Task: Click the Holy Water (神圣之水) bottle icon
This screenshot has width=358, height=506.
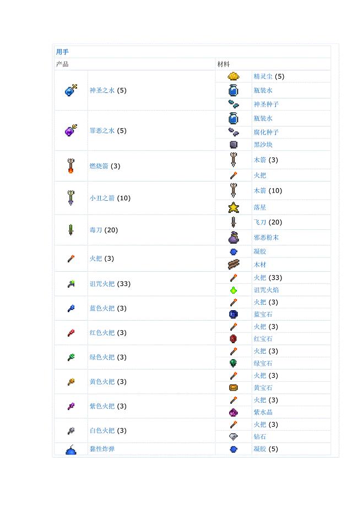Action: (x=71, y=90)
